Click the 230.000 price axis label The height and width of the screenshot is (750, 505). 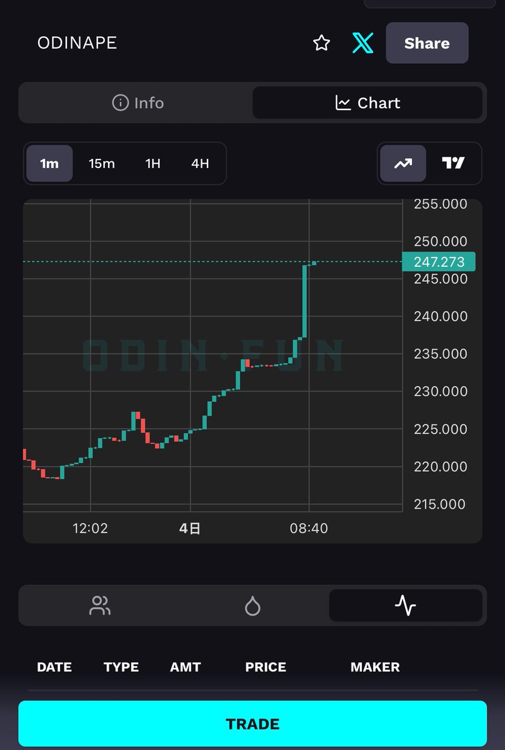click(x=441, y=391)
